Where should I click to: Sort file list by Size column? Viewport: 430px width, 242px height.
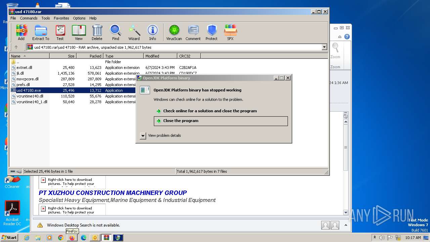coord(63,56)
